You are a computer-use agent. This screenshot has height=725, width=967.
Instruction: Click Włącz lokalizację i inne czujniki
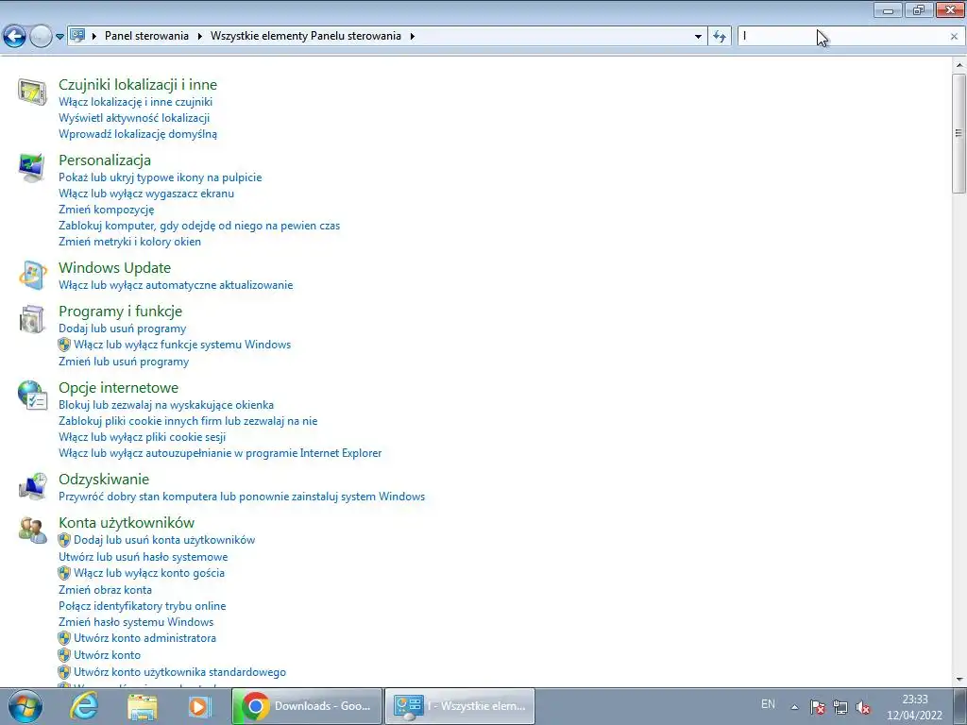click(136, 102)
